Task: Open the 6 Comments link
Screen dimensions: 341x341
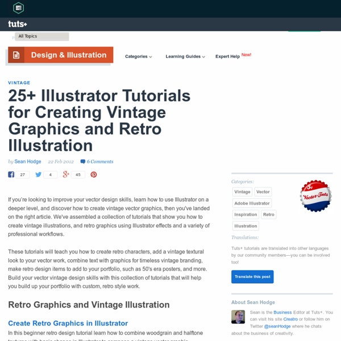Action: point(100,161)
